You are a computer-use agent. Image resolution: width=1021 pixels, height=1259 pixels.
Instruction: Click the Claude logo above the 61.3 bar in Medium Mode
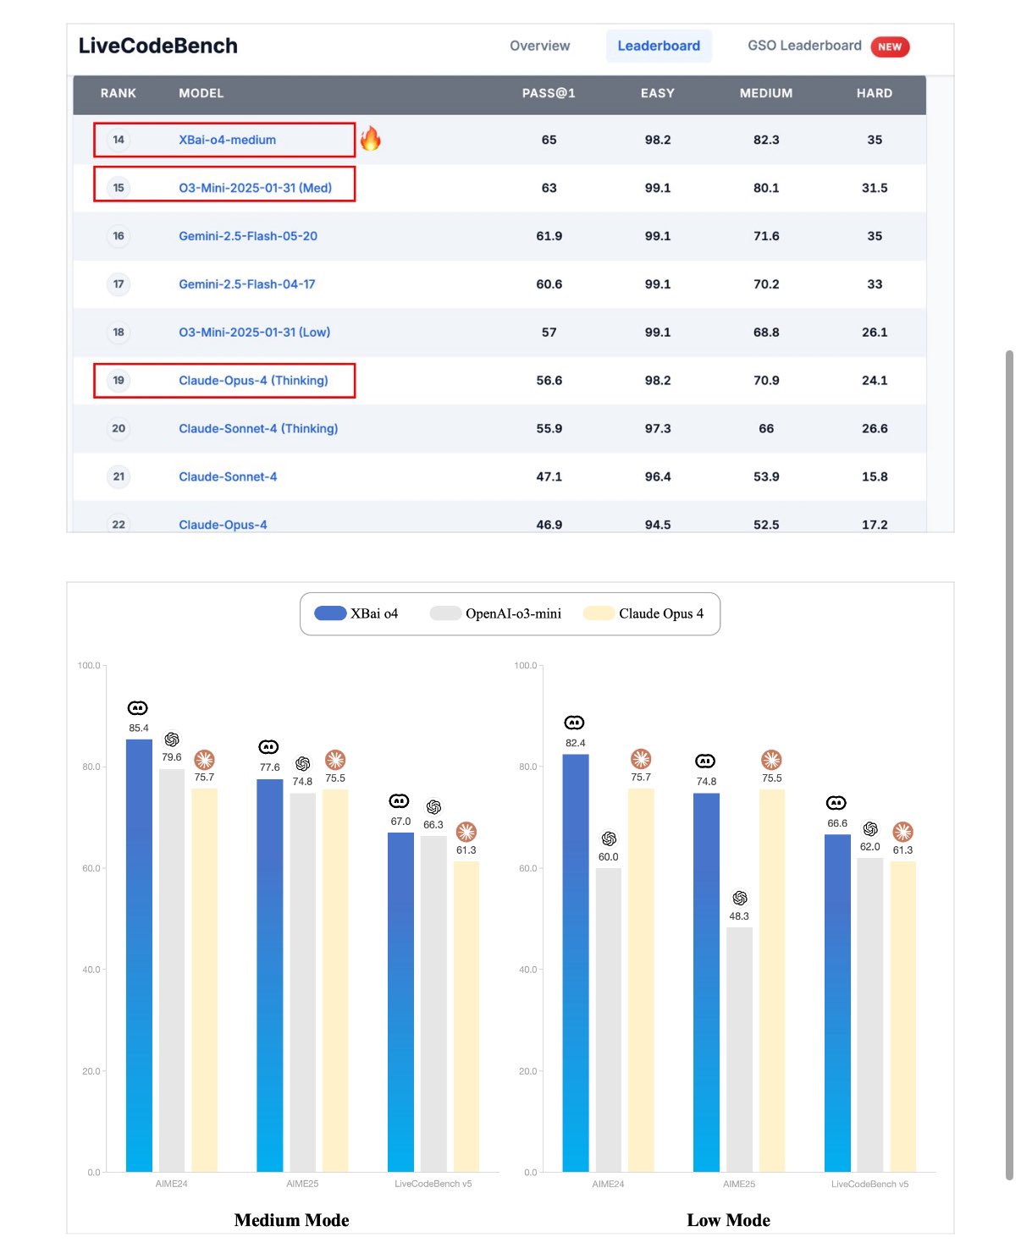pos(466,832)
